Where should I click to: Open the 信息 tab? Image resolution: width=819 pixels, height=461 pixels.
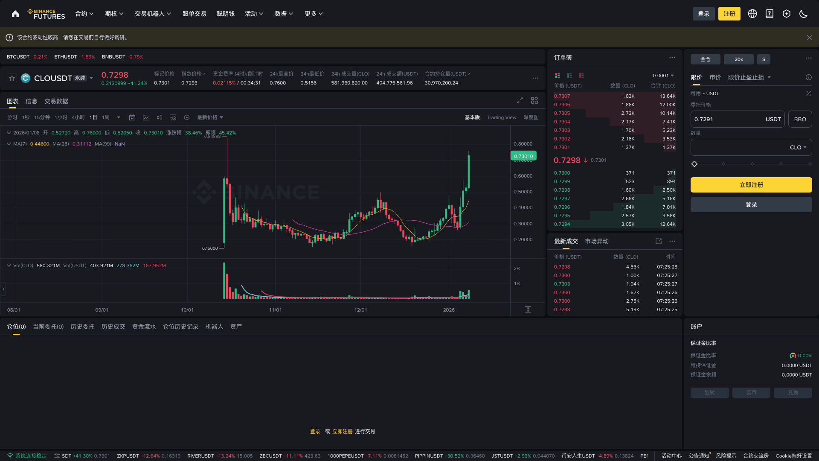(32, 101)
